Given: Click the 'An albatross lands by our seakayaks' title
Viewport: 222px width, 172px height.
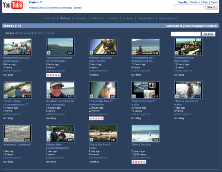Looking at the screenshot, I should coord(60,103).
